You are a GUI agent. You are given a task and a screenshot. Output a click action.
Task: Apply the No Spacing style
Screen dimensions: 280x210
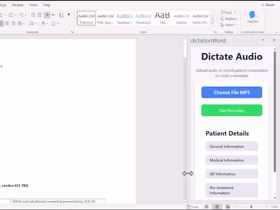(106, 19)
